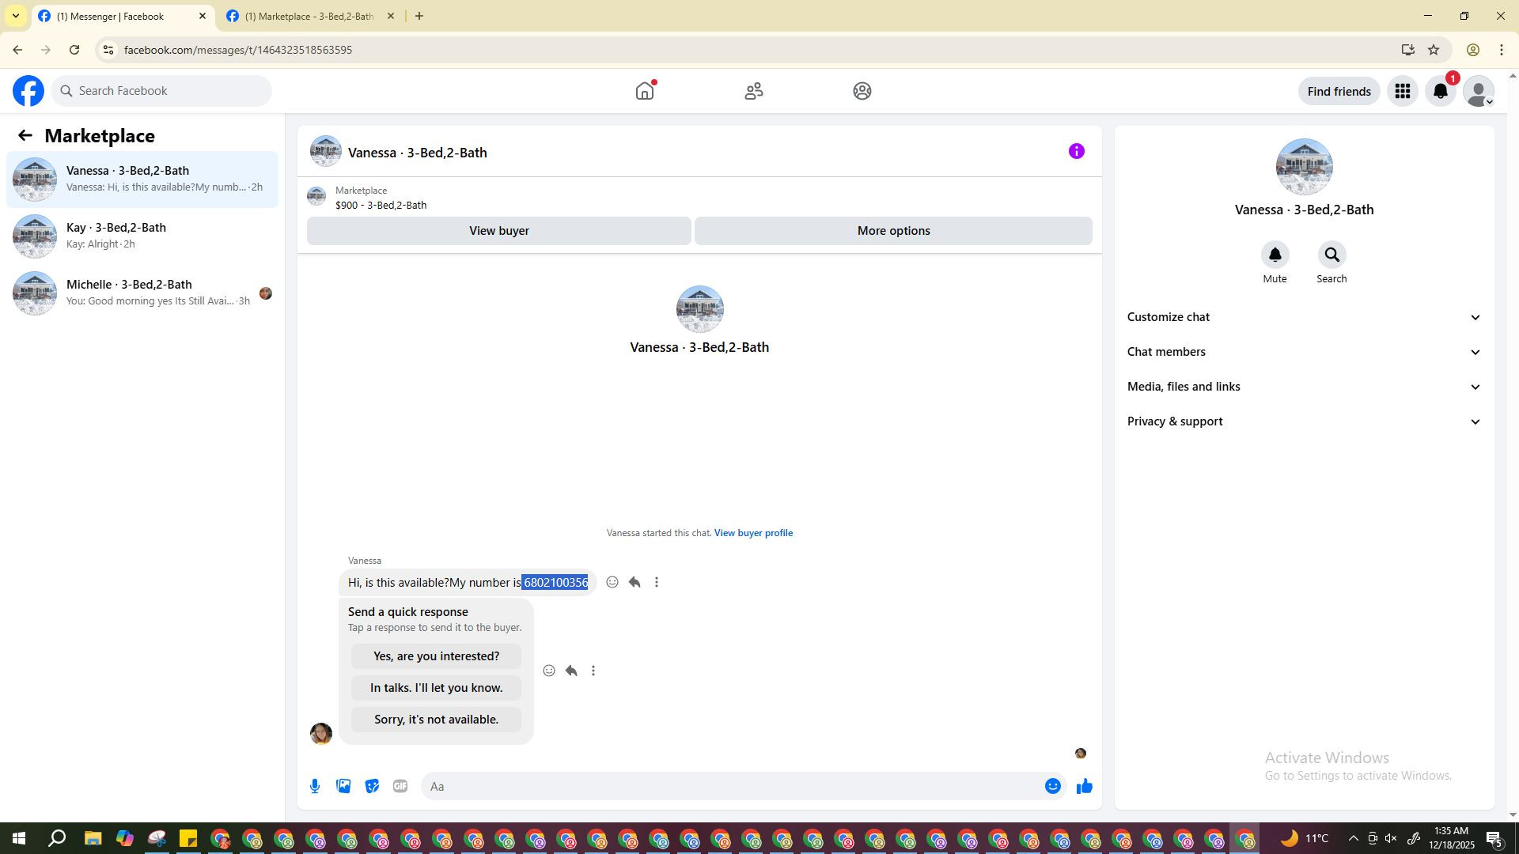Open the Facebook notifications bell
1519x854 pixels.
(1440, 92)
